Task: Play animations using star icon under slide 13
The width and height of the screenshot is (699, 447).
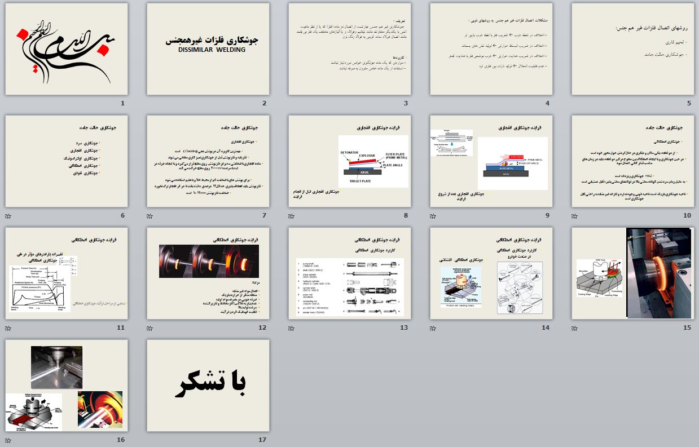Action: [x=291, y=328]
